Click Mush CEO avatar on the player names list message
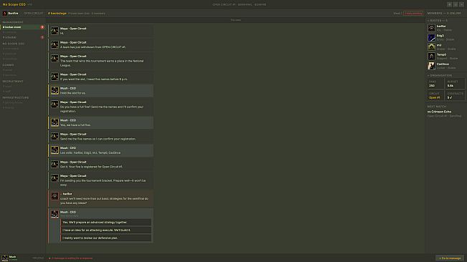The width and height of the screenshot is (467, 262). point(55,150)
